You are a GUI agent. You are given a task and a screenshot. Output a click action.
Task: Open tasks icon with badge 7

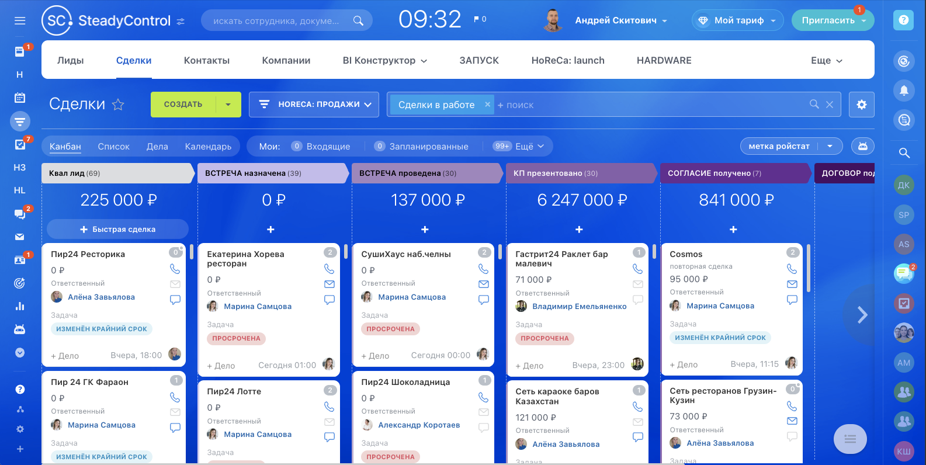pyautogui.click(x=20, y=144)
